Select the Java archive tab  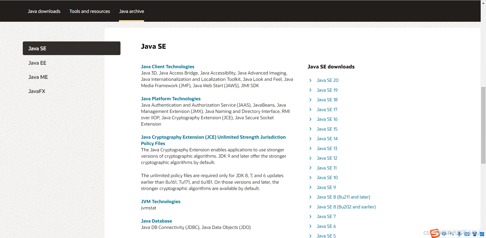pyautogui.click(x=131, y=11)
